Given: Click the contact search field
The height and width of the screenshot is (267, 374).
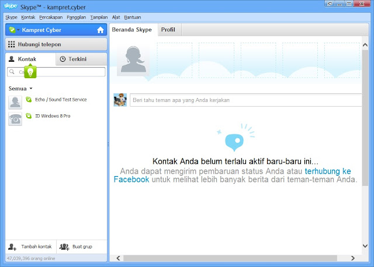Looking at the screenshot, I should (56, 72).
